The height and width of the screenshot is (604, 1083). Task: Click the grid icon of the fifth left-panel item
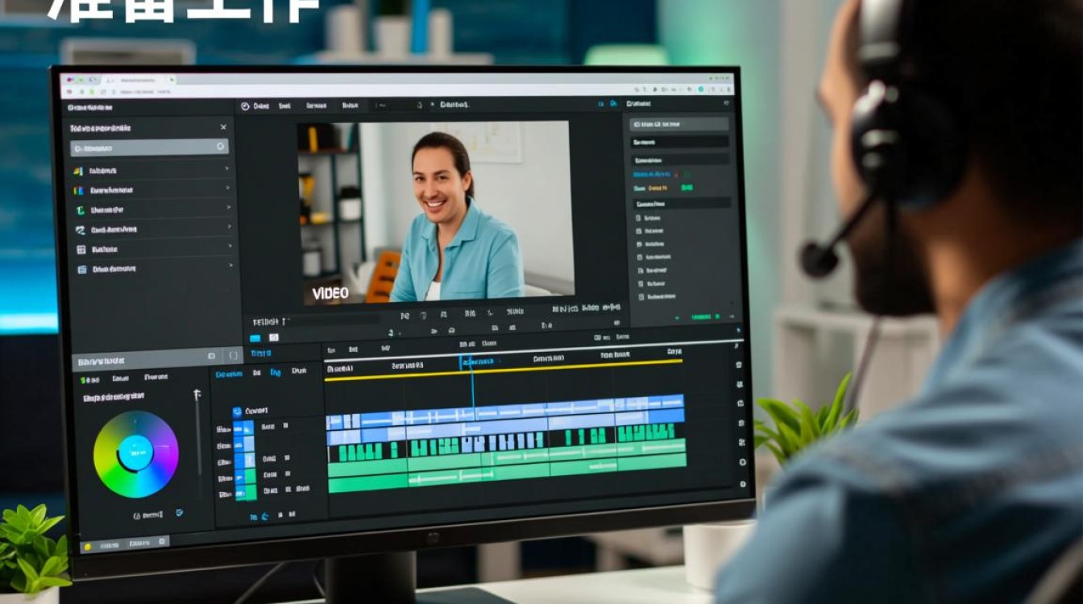point(81,250)
